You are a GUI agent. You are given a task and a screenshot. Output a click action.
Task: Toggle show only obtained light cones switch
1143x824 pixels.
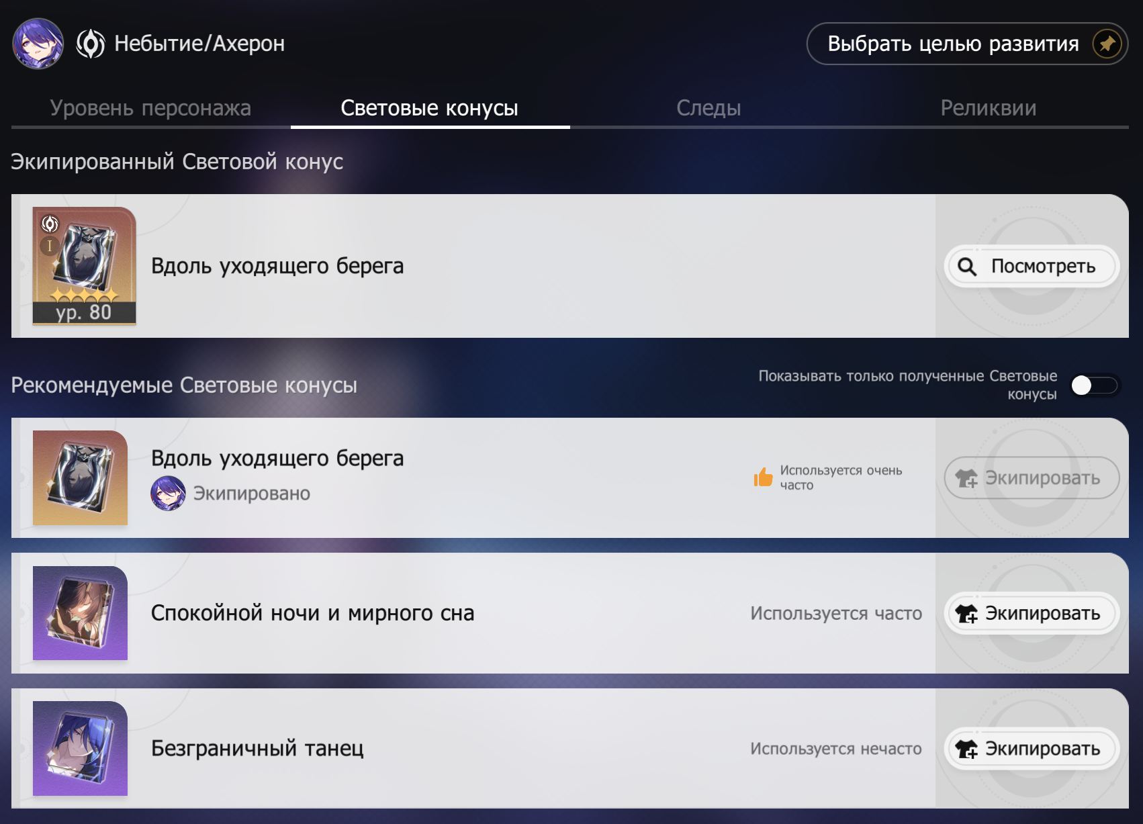[x=1095, y=385]
